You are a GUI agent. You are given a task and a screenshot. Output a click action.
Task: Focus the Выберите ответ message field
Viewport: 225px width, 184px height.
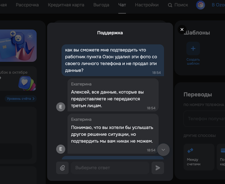click(x=110, y=168)
